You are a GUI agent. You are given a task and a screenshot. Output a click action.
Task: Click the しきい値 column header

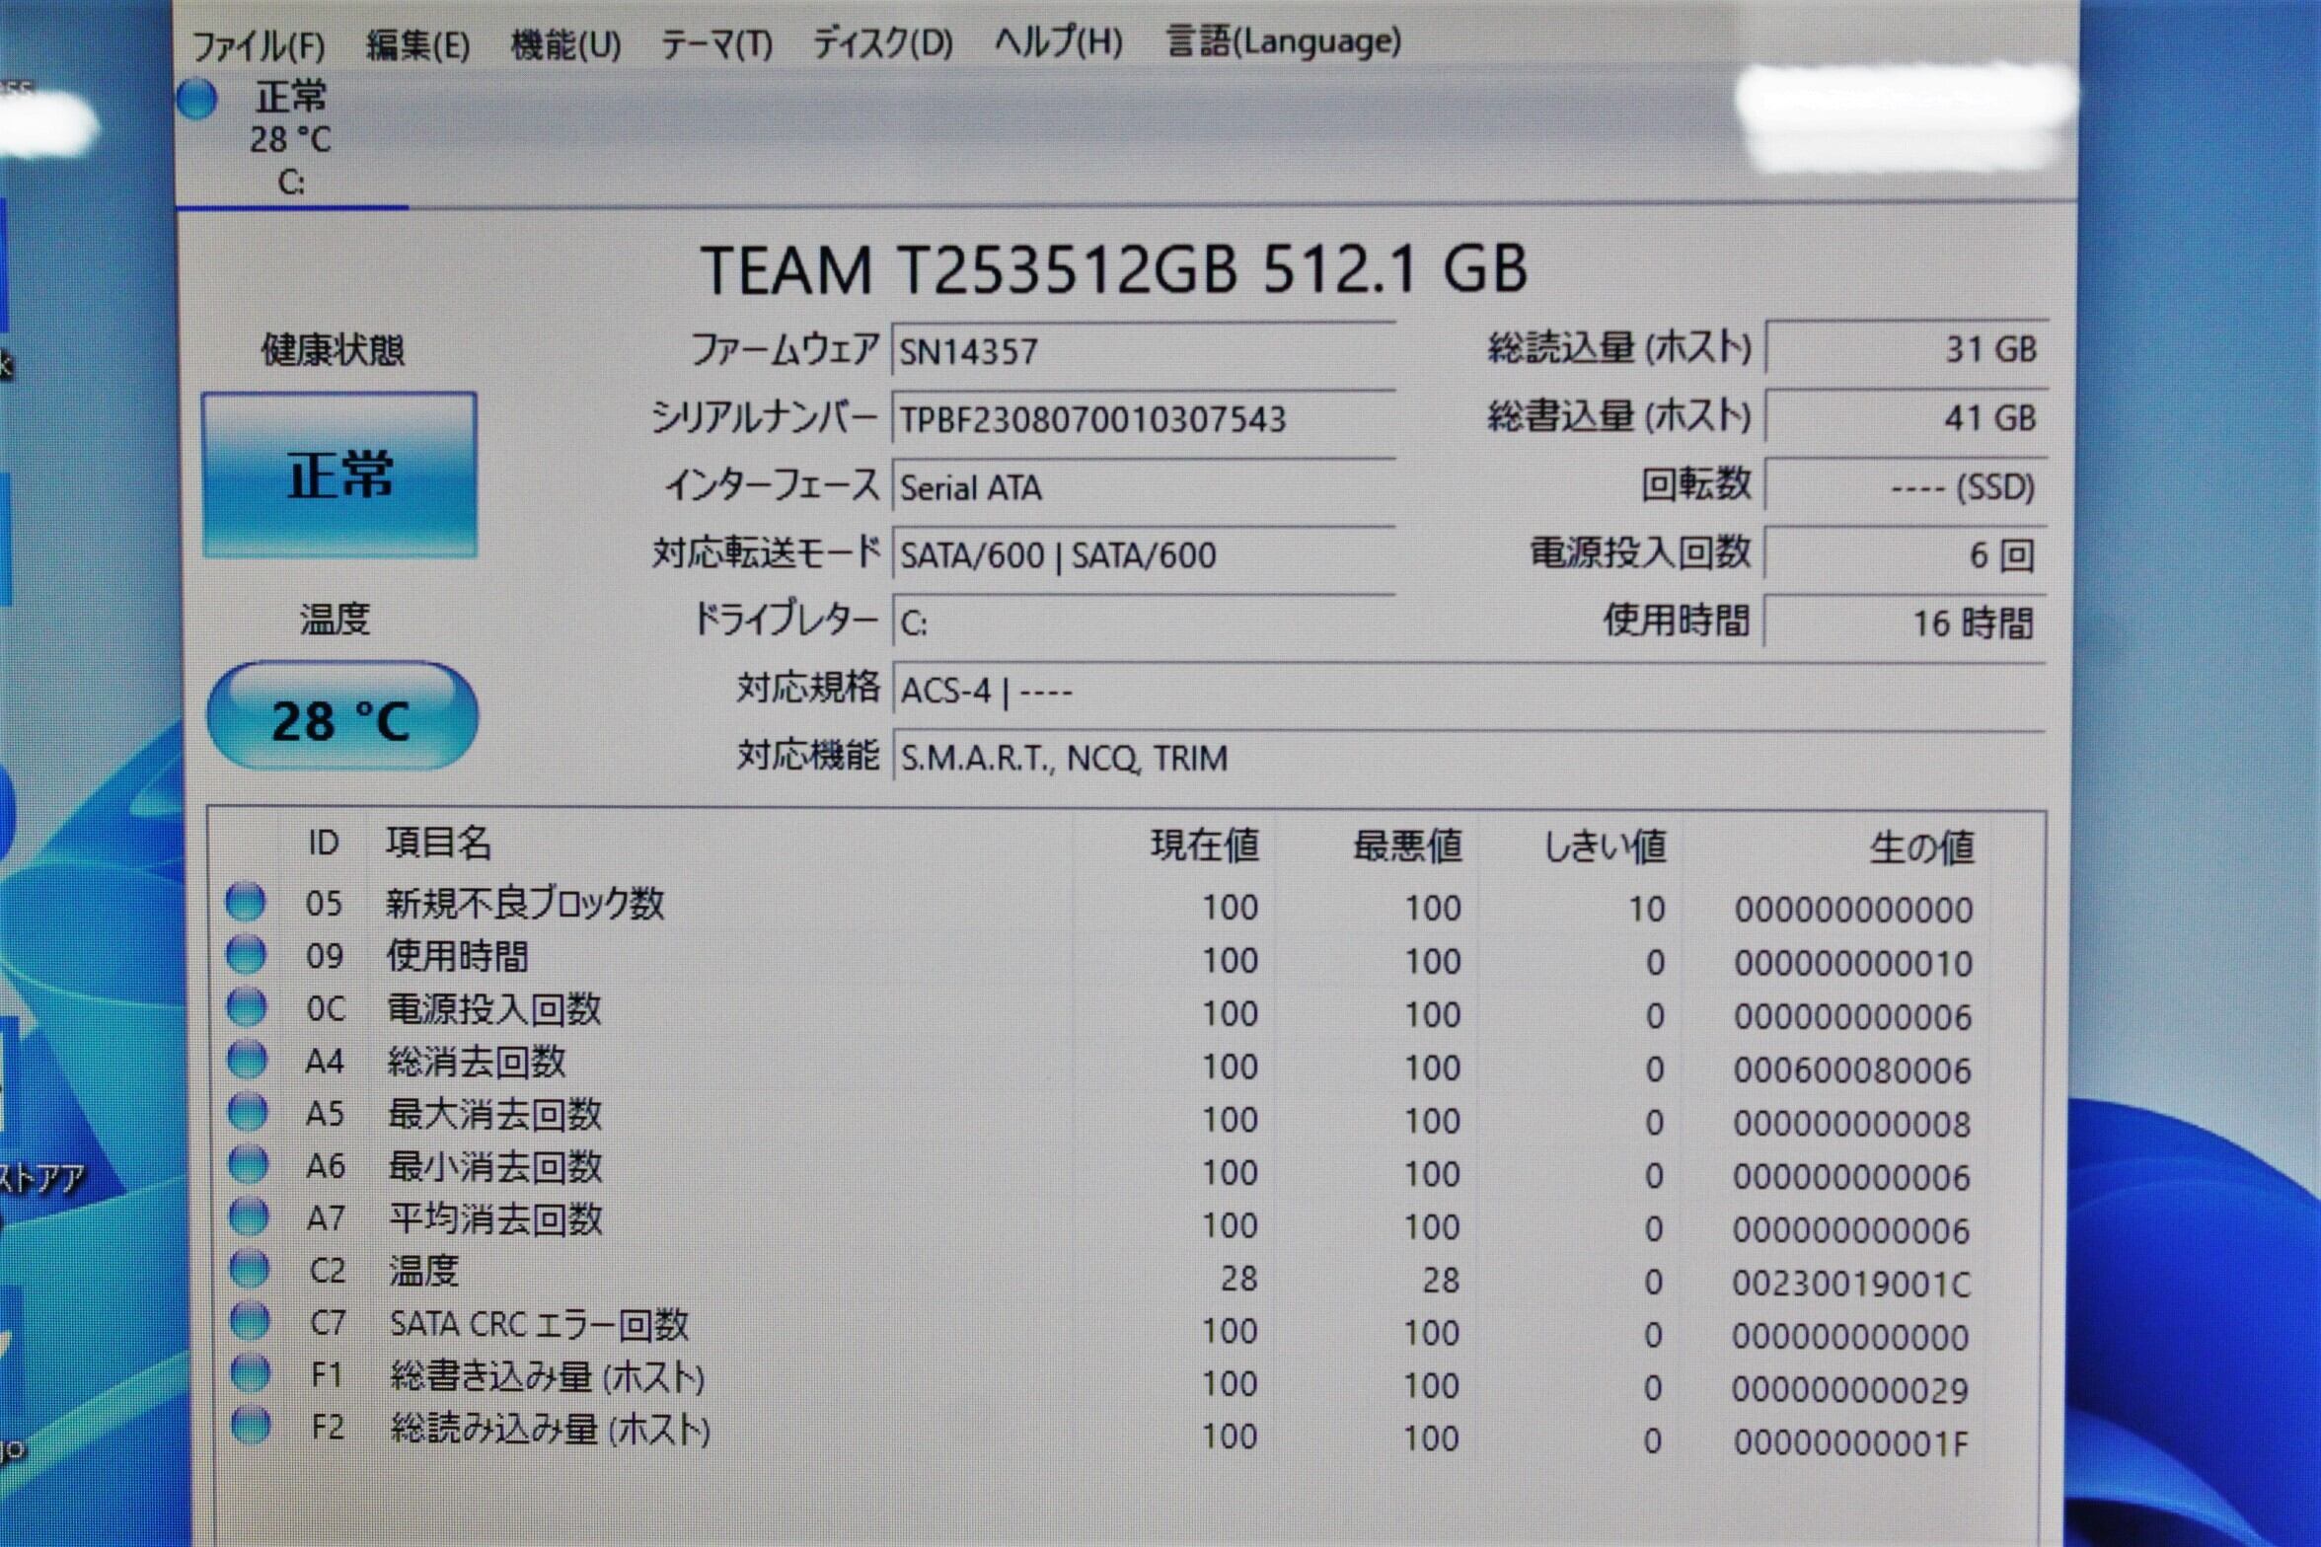coord(1605,847)
